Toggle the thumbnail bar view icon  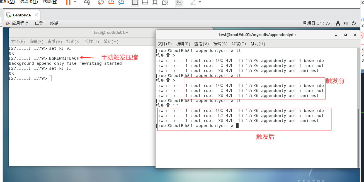coord(145,2)
